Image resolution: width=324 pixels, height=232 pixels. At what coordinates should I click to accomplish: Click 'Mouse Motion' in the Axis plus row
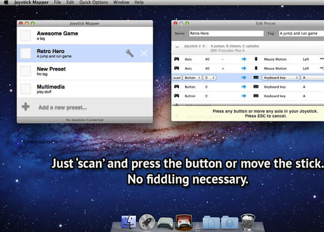coord(275,68)
